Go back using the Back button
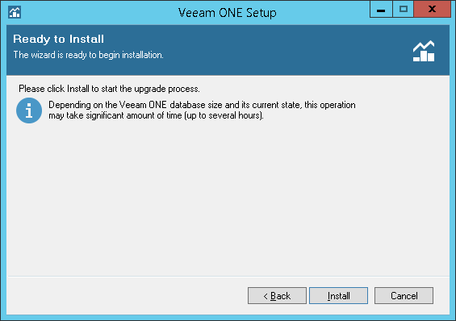The image size is (456, 321). [277, 296]
